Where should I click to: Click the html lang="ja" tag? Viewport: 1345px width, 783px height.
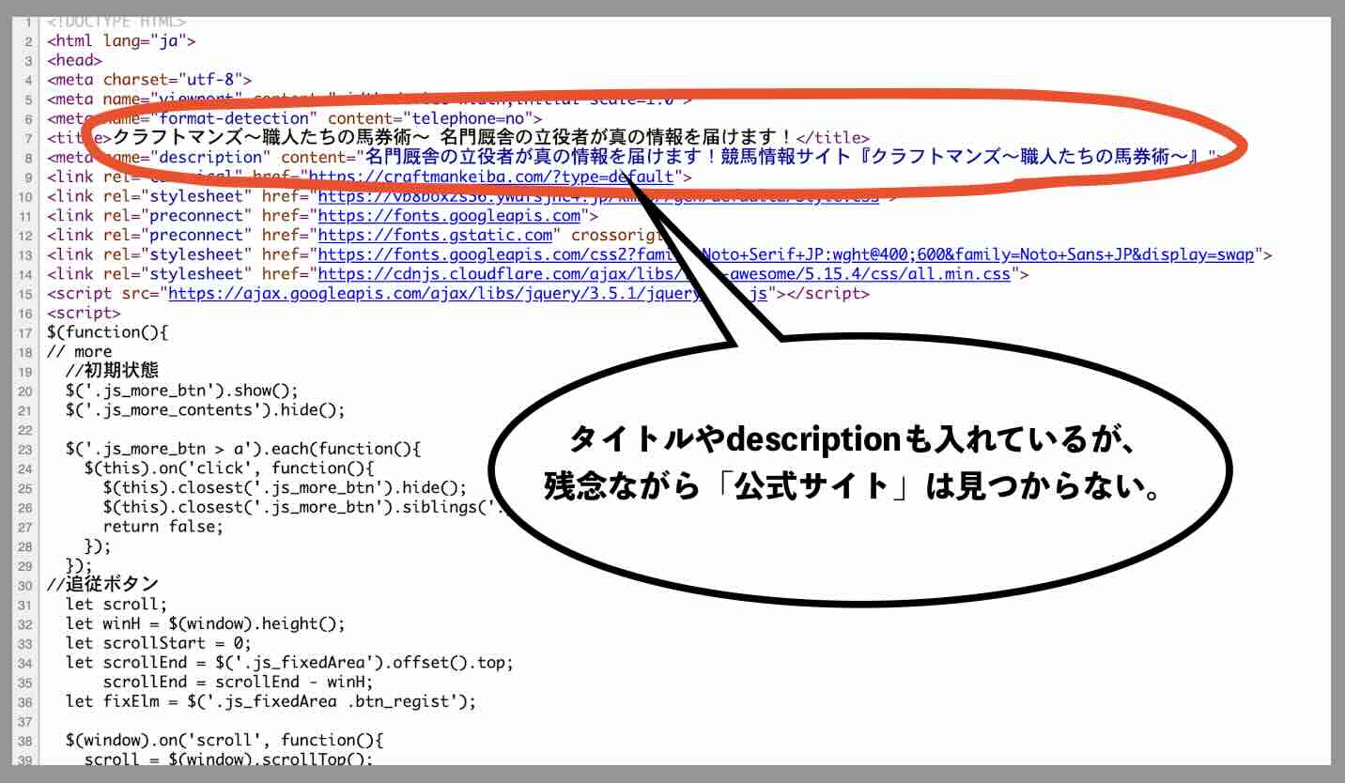[121, 41]
